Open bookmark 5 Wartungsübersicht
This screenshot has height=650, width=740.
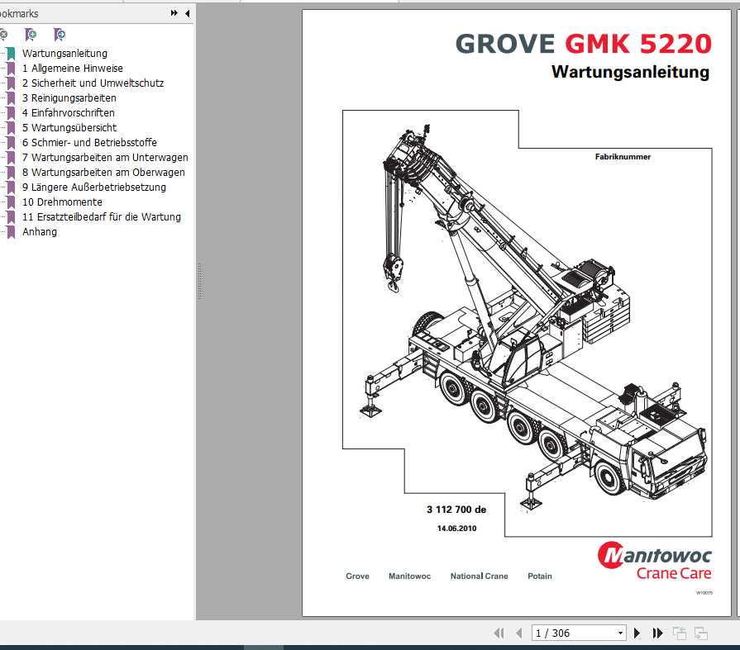tap(69, 128)
